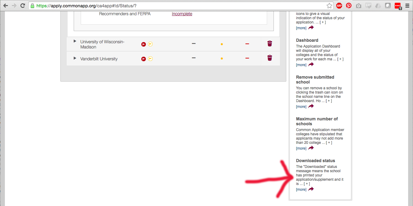This screenshot has width=413, height=206.
Task: Click the camera screenshot extension
Action: click(358, 5)
